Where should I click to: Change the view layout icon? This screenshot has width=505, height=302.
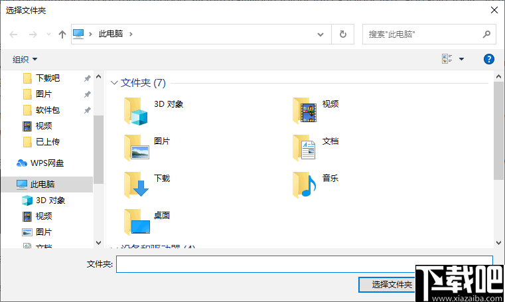pos(447,59)
